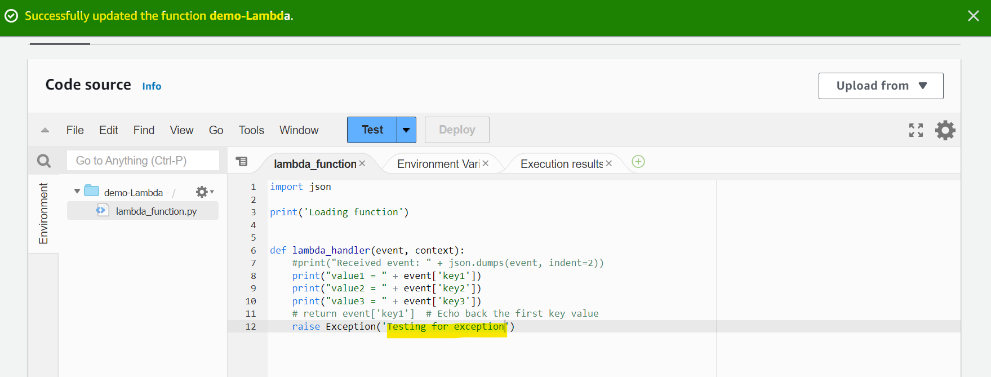Click the green success checkmark icon
This screenshot has width=991, height=377.
(11, 16)
